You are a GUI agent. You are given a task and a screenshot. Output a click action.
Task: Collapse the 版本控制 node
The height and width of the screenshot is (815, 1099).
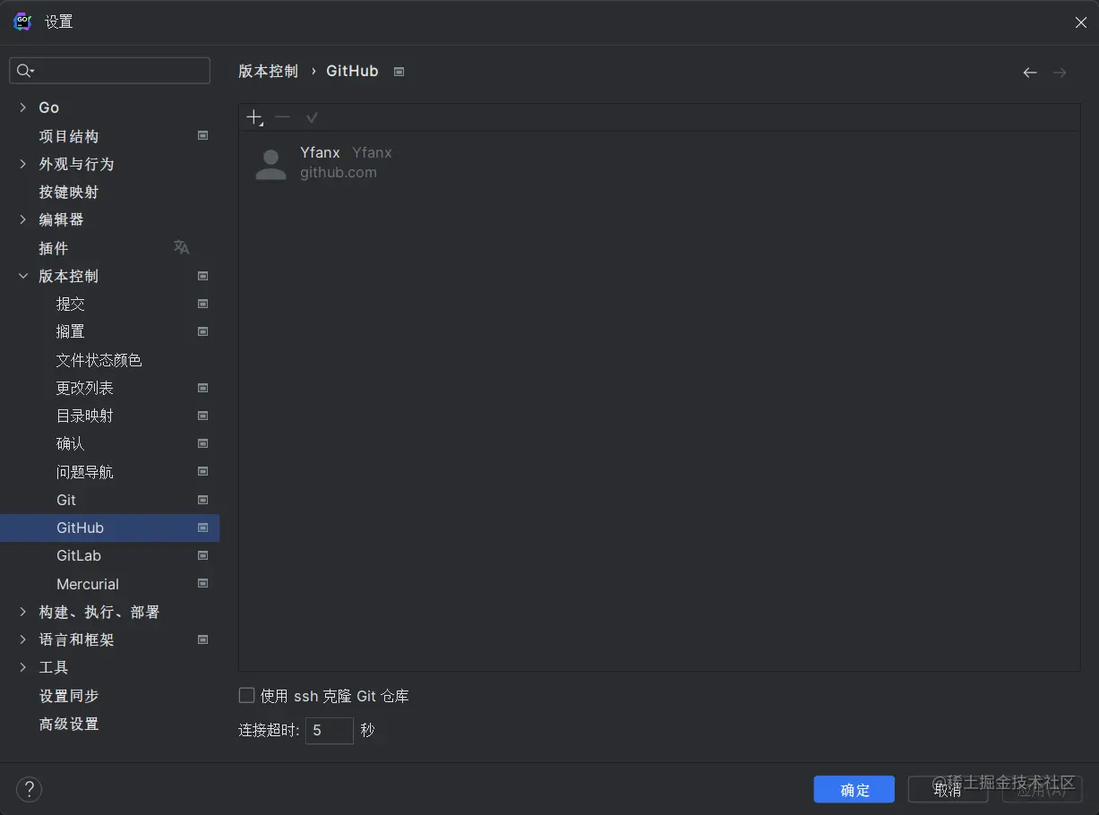click(x=23, y=276)
